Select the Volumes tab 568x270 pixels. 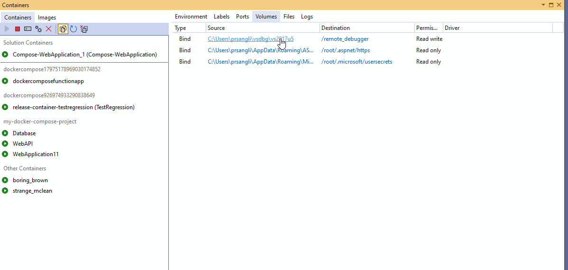[266, 16]
